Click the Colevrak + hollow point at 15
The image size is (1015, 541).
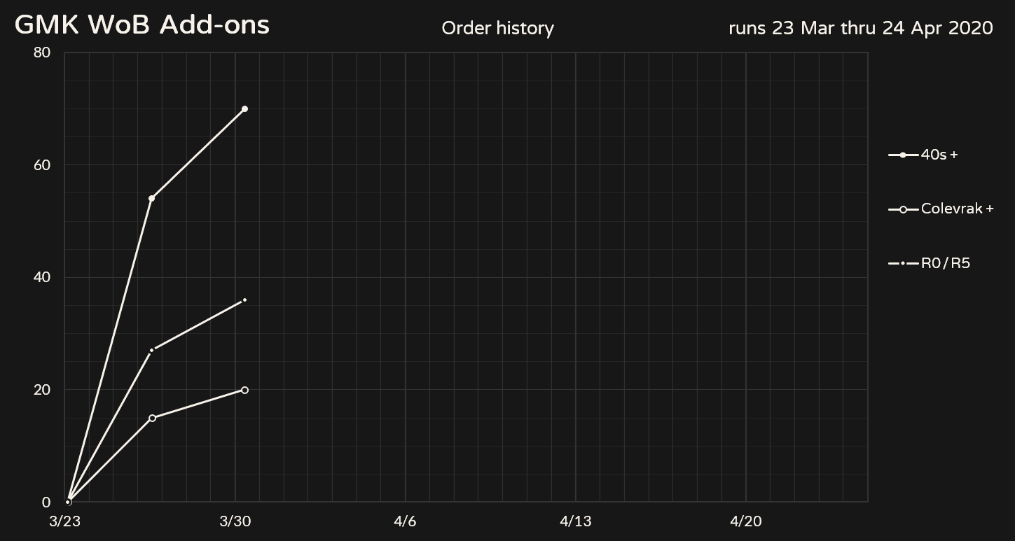152,418
